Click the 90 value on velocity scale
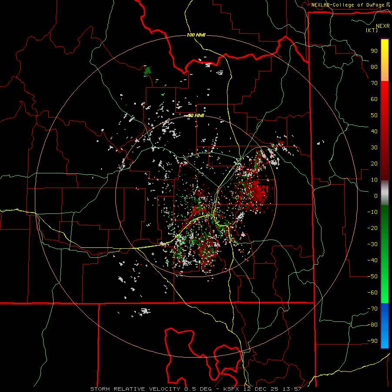 click(x=374, y=51)
